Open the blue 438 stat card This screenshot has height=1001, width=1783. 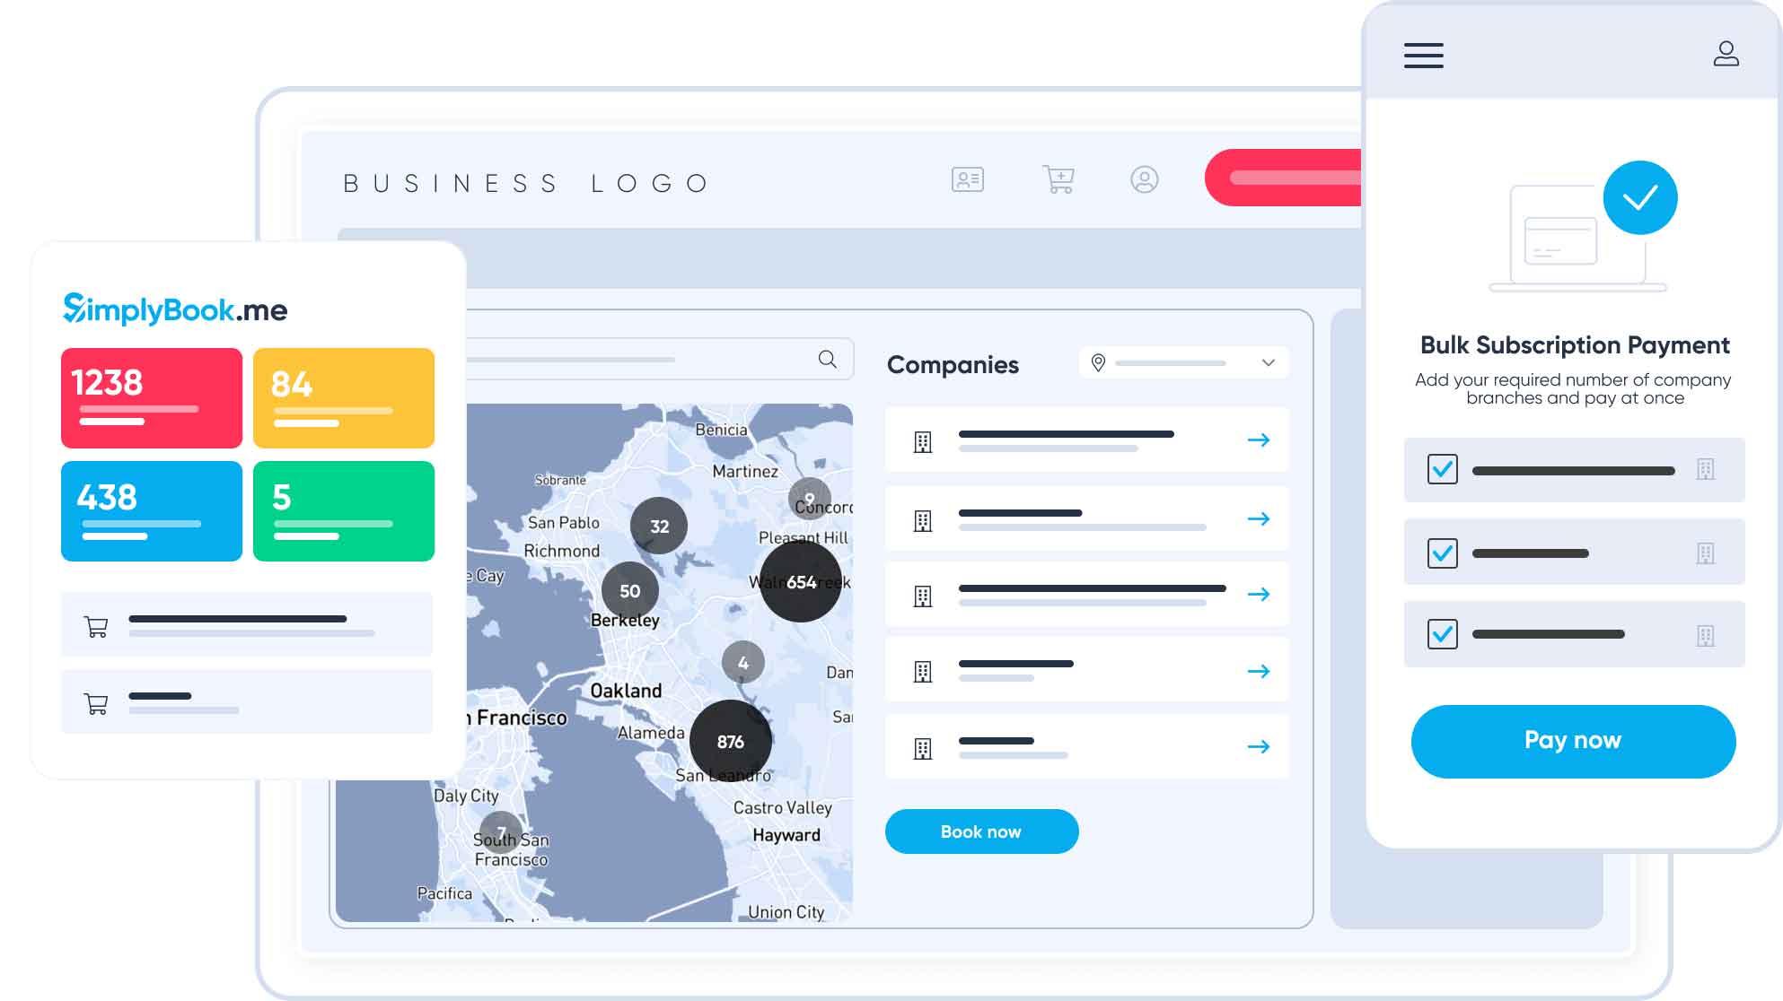pos(152,511)
